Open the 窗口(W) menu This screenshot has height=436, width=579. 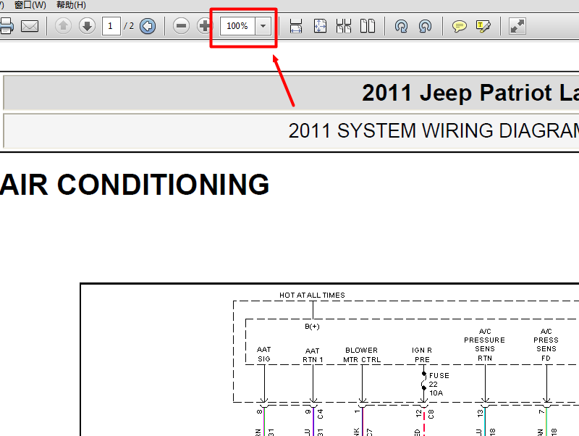pyautogui.click(x=30, y=5)
